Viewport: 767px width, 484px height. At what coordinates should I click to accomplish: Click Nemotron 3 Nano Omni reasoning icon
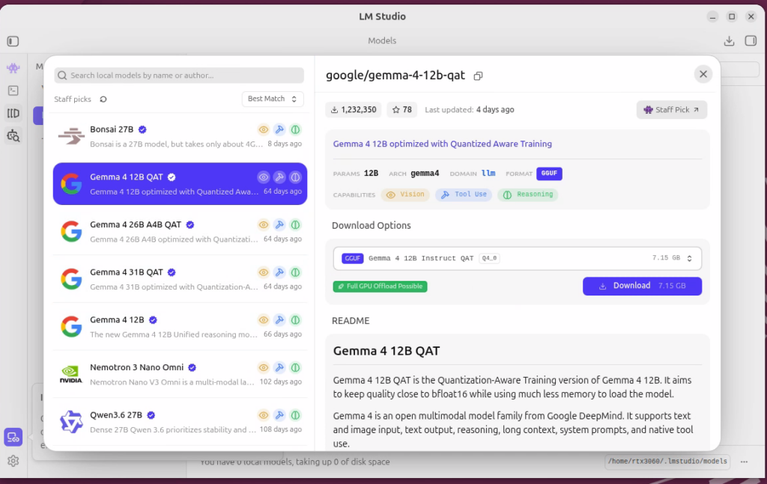coord(295,367)
